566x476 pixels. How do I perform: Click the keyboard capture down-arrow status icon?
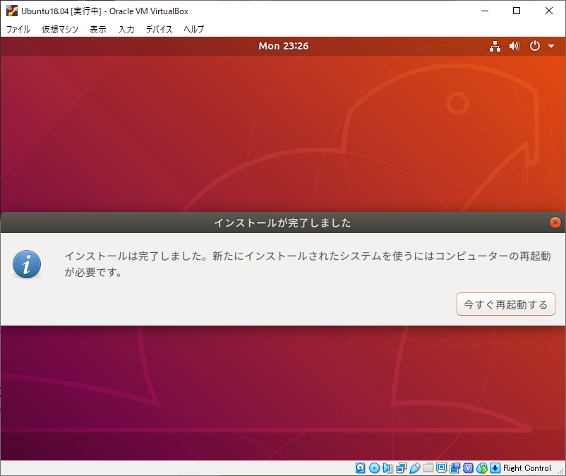coord(495,468)
